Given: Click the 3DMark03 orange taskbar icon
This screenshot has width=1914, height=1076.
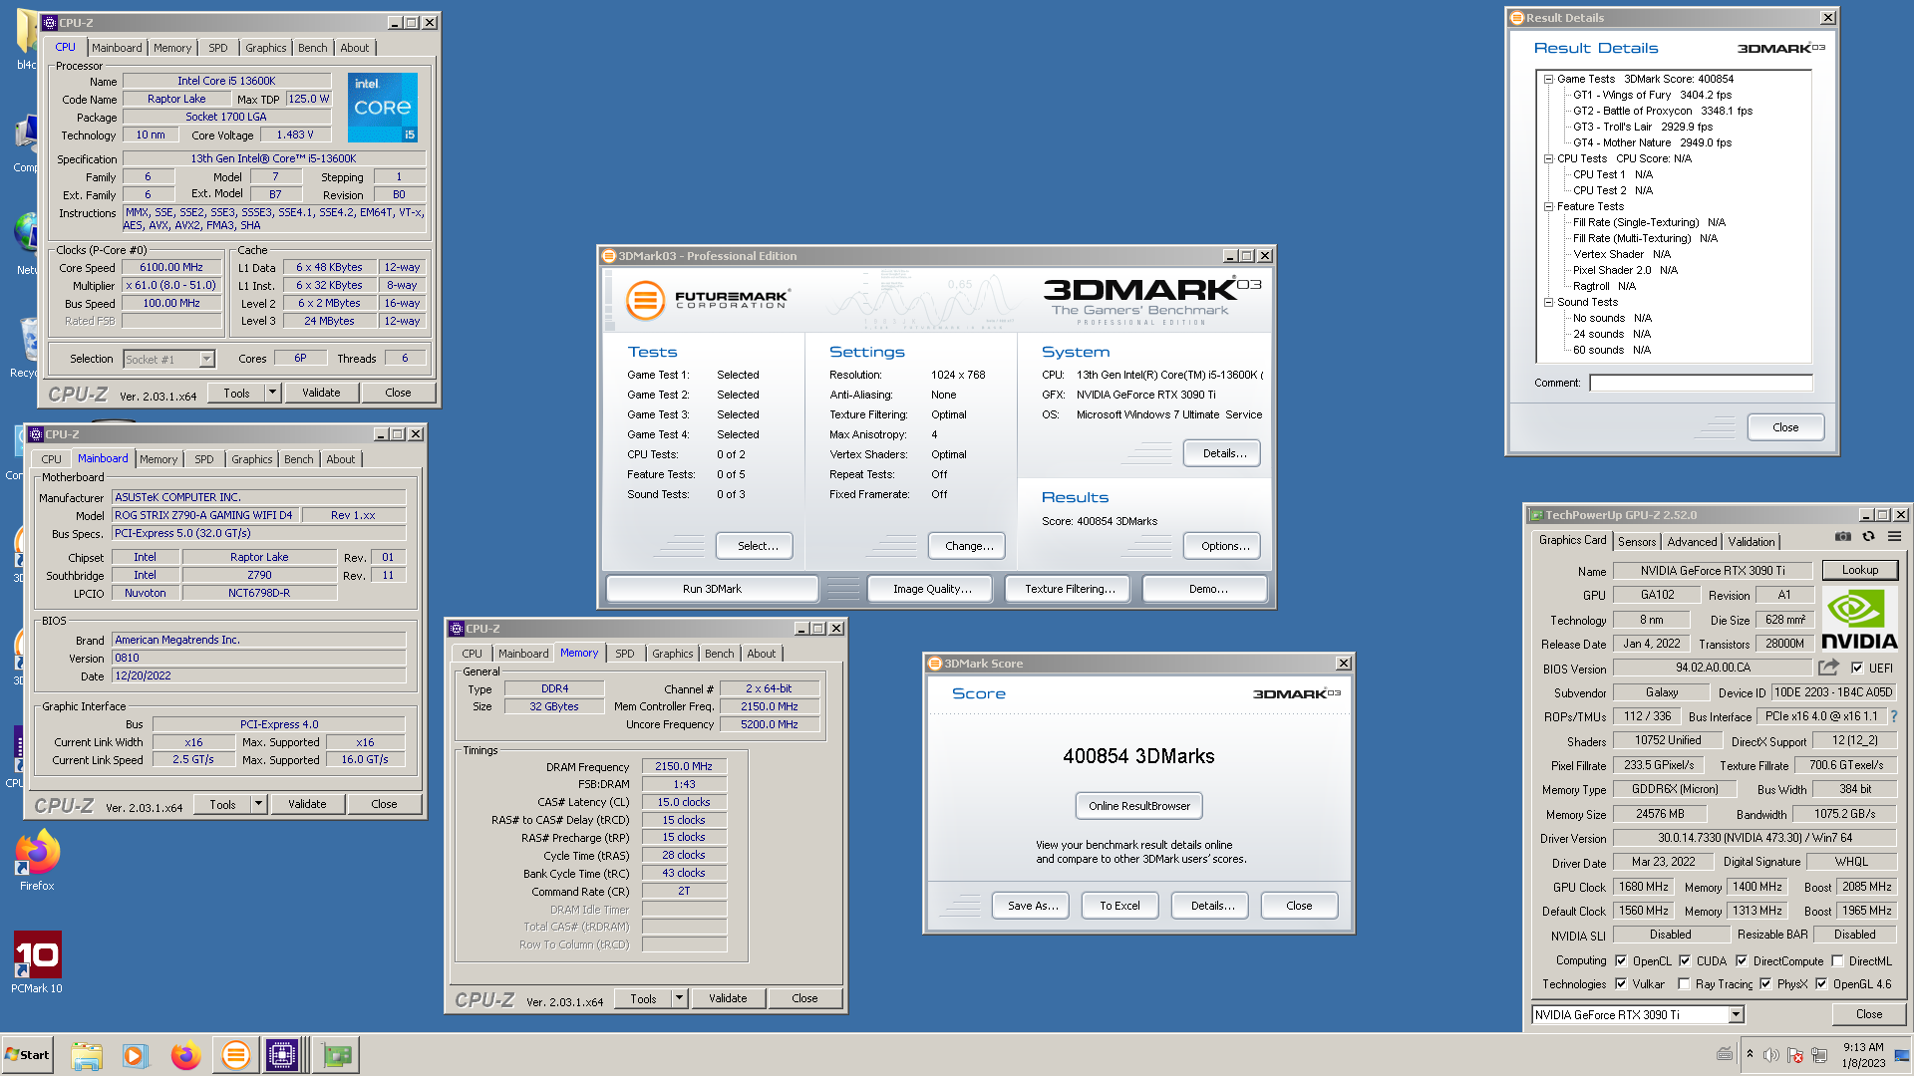Looking at the screenshot, I should pos(236,1055).
